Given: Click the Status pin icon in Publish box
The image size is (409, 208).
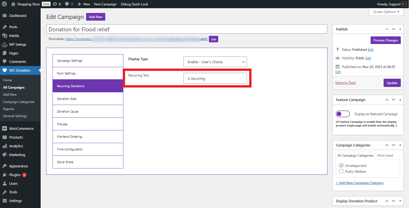Looking at the screenshot, I should coord(338,50).
